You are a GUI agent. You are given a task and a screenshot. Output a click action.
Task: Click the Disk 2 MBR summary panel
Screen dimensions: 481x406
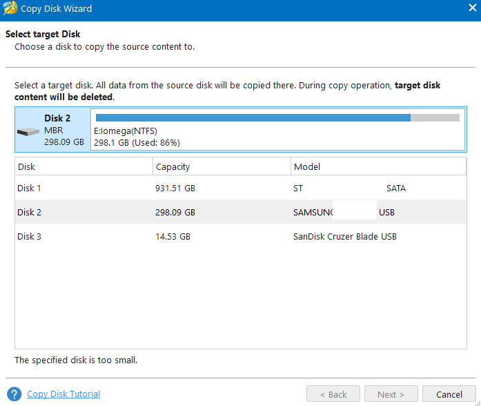(52, 130)
